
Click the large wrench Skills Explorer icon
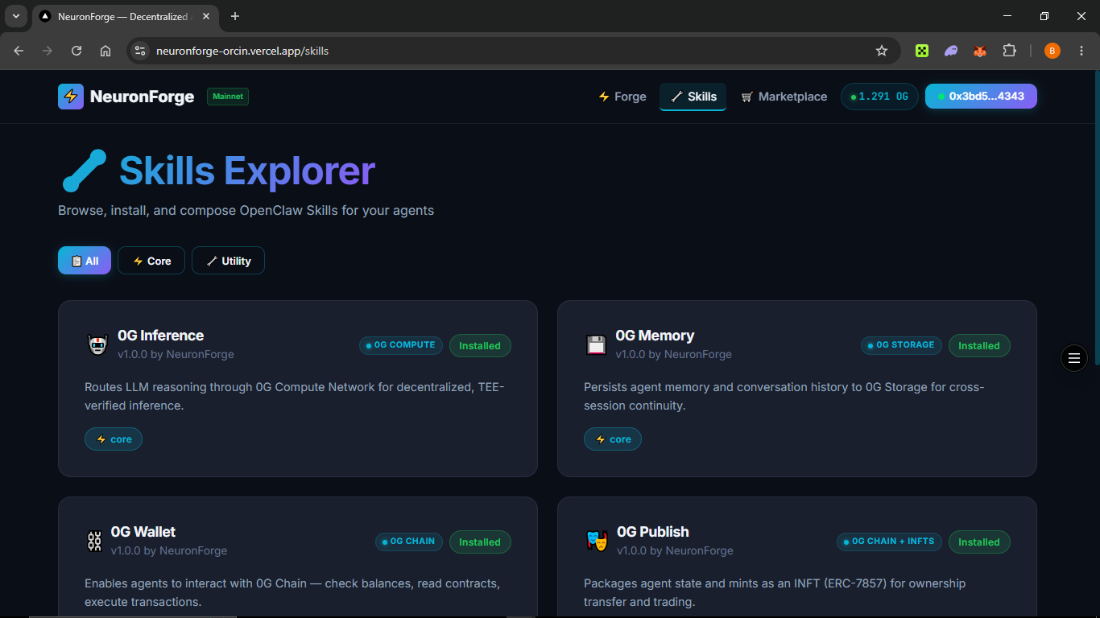click(84, 171)
